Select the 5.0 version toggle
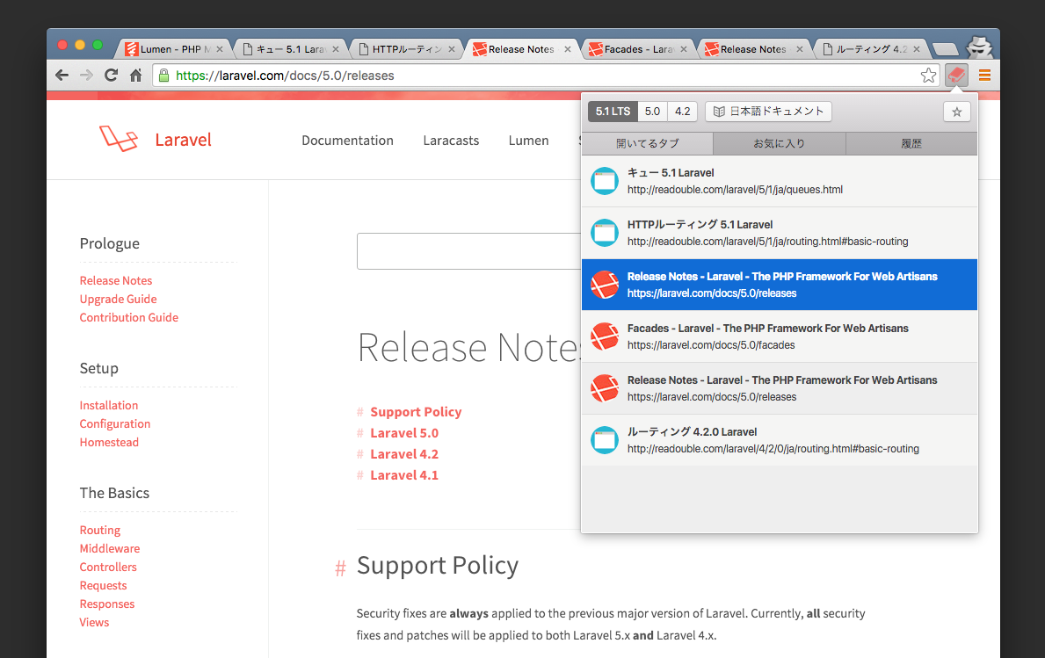 [652, 112]
